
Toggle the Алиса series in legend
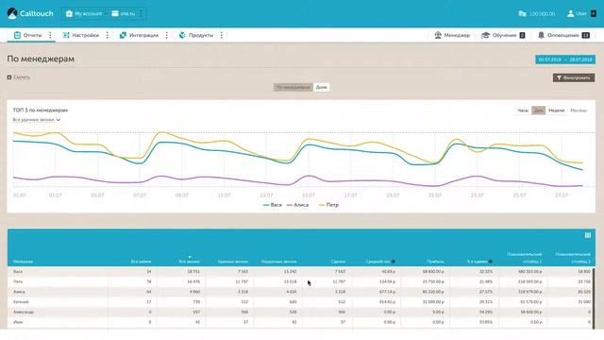point(298,205)
